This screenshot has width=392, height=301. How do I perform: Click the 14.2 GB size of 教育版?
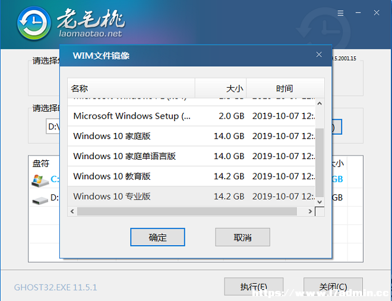coord(229,176)
